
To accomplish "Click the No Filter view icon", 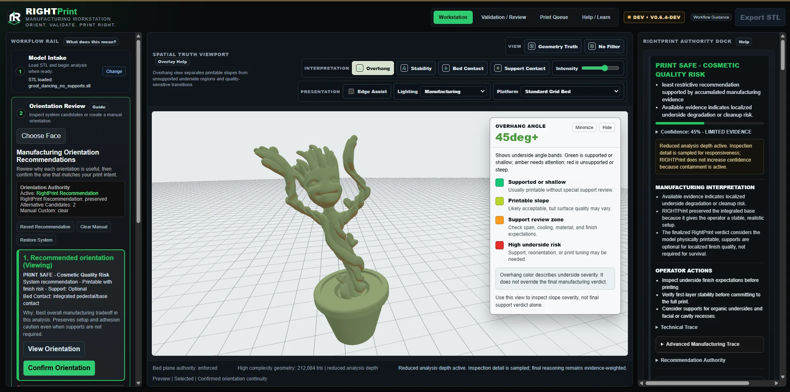I will [592, 47].
